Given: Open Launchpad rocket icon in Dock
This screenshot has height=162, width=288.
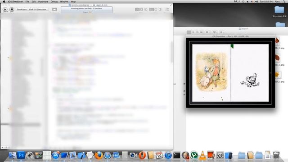Looking at the screenshot, I should pos(30,155).
